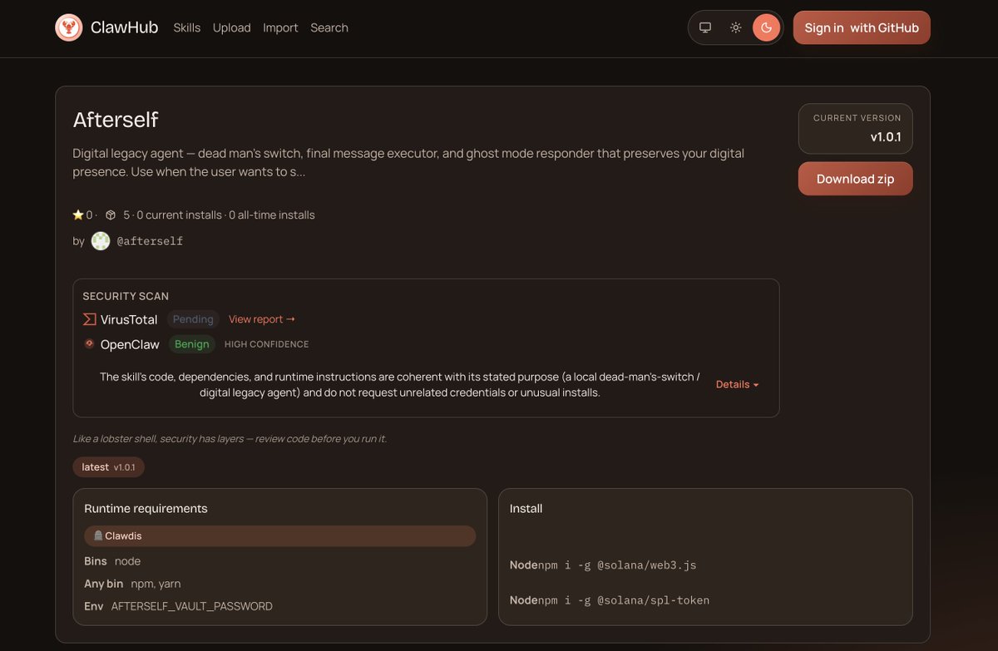Switch to system theme monitor icon
Image resolution: width=998 pixels, height=651 pixels.
coord(705,27)
